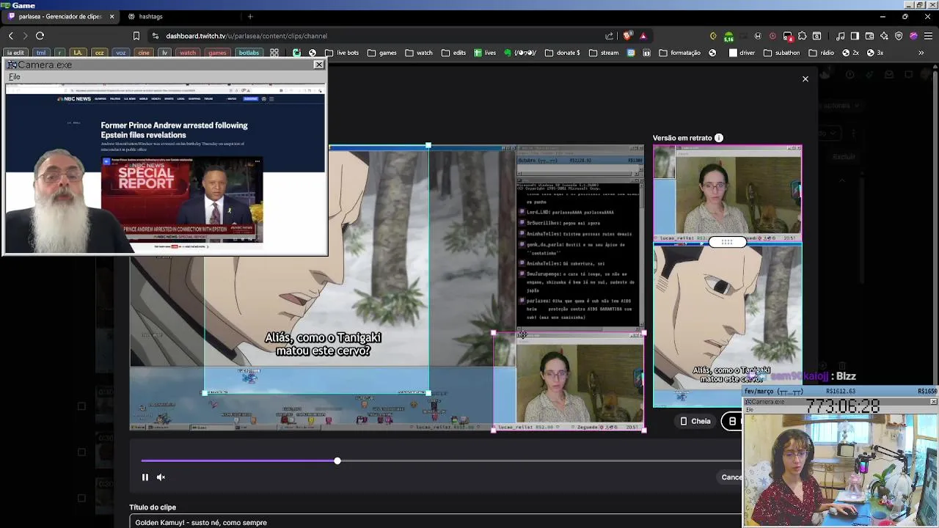Open the '3x' bookmark
Viewport: 939px width, 528px height.
click(875, 53)
